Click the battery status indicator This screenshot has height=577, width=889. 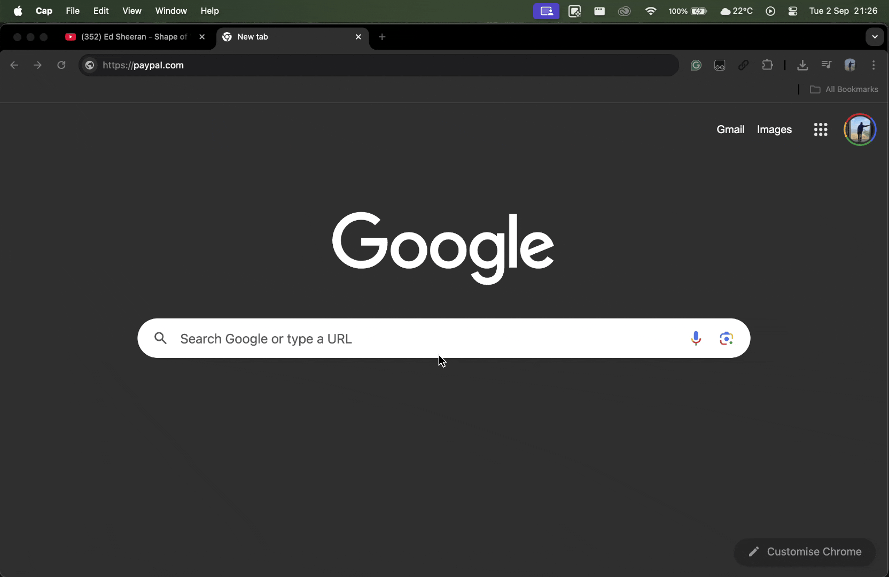tap(688, 11)
